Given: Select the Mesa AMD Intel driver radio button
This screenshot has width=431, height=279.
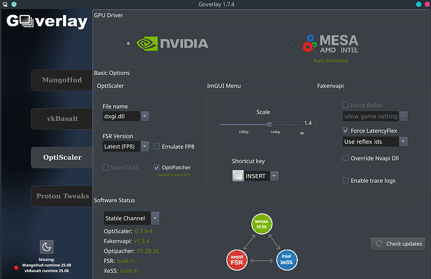Looking at the screenshot, I should tap(292, 44).
